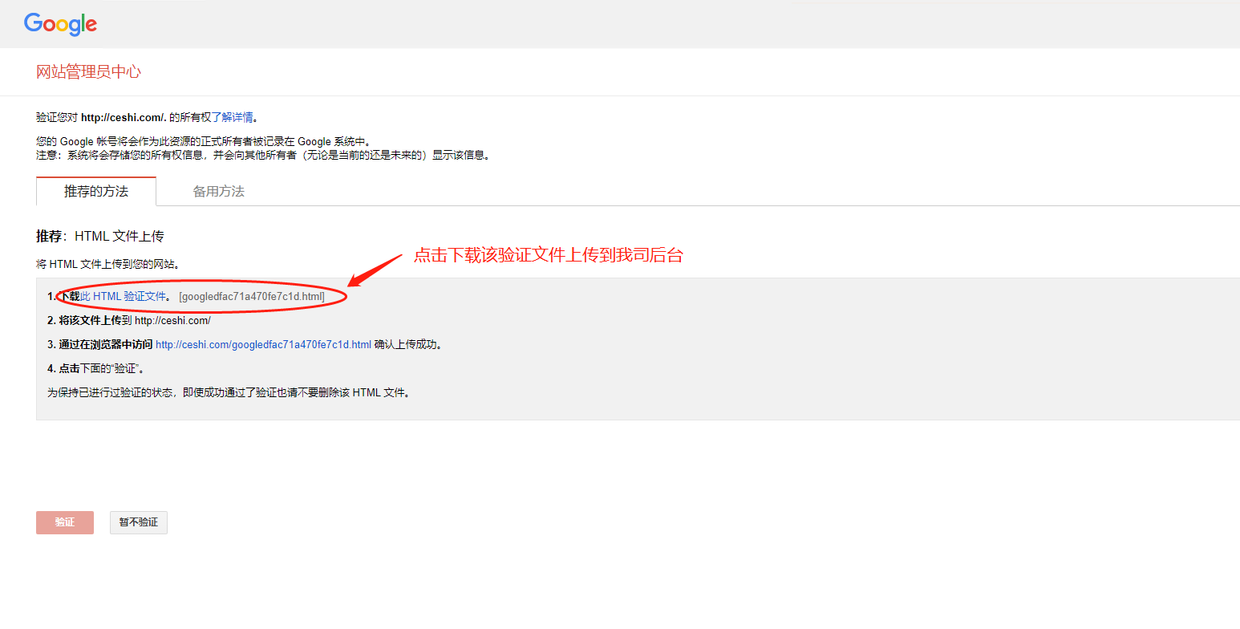Open the ceshi.com googledfac71a470fe7c1d.html URL link
The image size is (1240, 629).
coord(263,345)
